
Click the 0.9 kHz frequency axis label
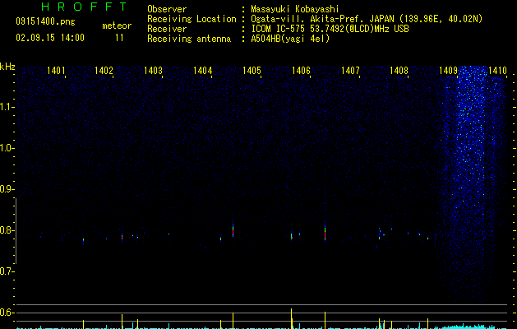coord(7,189)
